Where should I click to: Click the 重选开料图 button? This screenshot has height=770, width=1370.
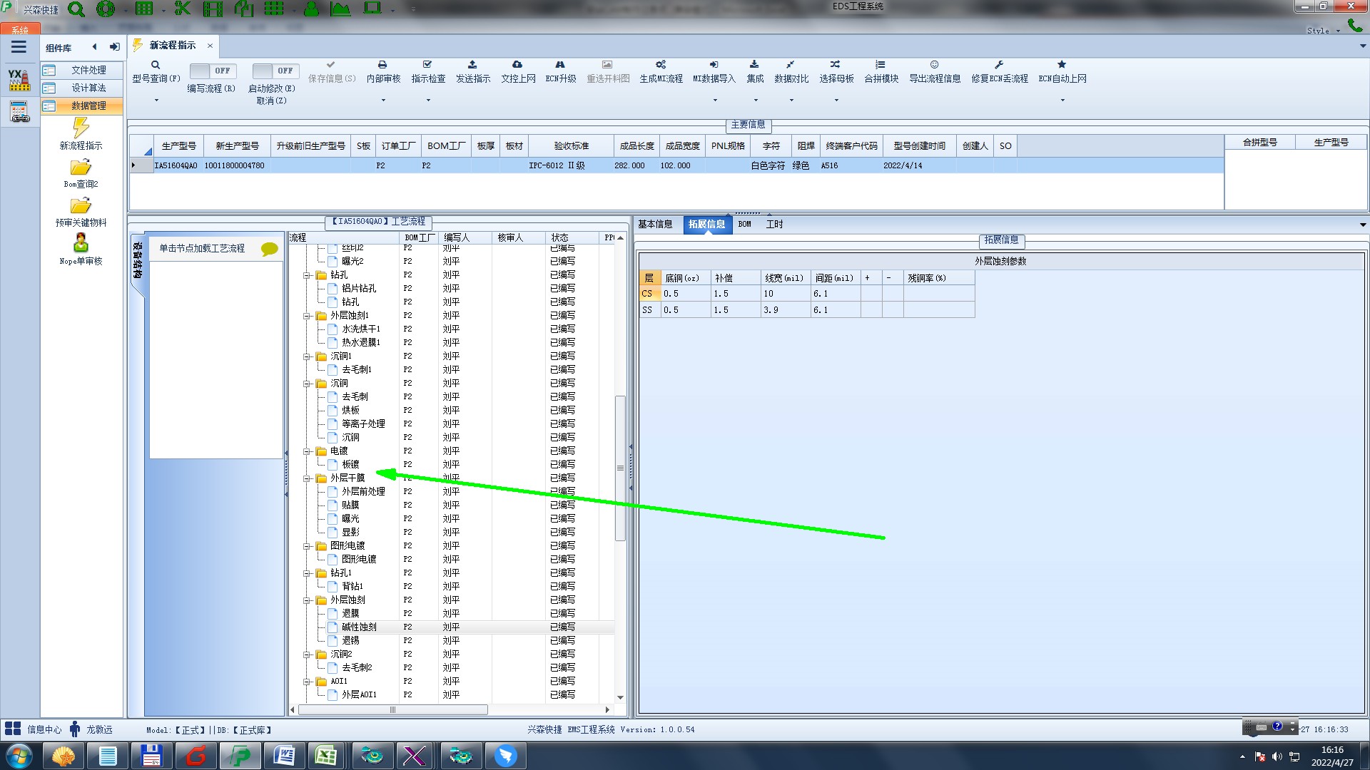[608, 73]
